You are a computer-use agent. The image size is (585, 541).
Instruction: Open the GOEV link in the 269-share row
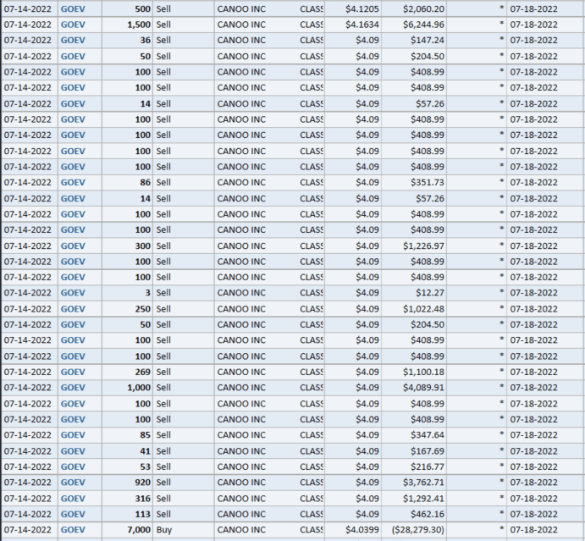[x=73, y=372]
